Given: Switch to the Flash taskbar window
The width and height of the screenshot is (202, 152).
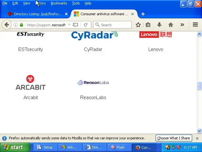Looking at the screenshot, I should pyautogui.click(x=119, y=147).
